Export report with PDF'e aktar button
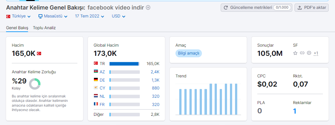The width and height of the screenshot is (335, 125). (x=311, y=8)
